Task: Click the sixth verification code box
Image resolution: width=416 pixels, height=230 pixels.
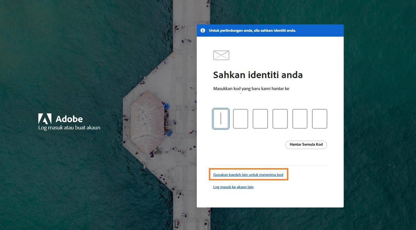Action: (x=319, y=118)
